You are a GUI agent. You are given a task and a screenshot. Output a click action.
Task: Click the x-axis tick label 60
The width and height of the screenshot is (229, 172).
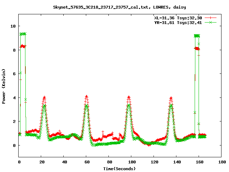pyautogui.click(x=87, y=162)
